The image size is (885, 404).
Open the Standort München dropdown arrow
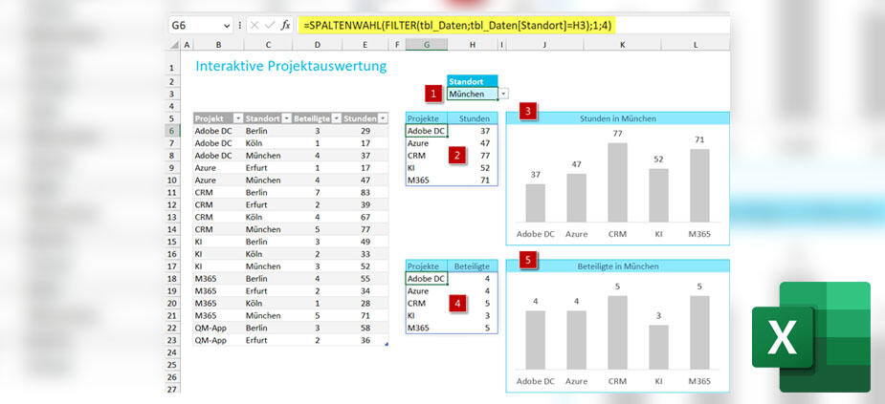point(503,94)
